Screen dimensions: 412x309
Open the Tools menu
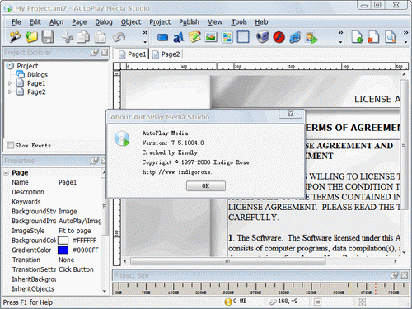(239, 22)
